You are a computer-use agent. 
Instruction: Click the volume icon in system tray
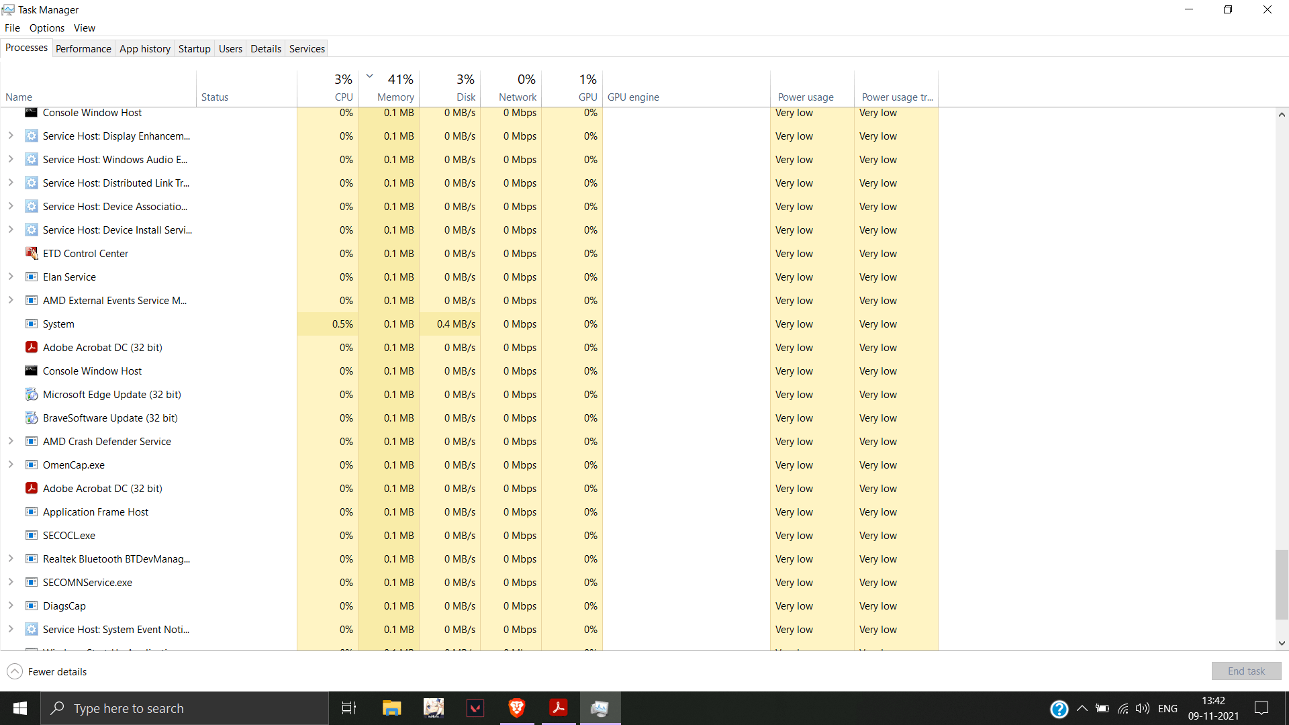tap(1142, 708)
